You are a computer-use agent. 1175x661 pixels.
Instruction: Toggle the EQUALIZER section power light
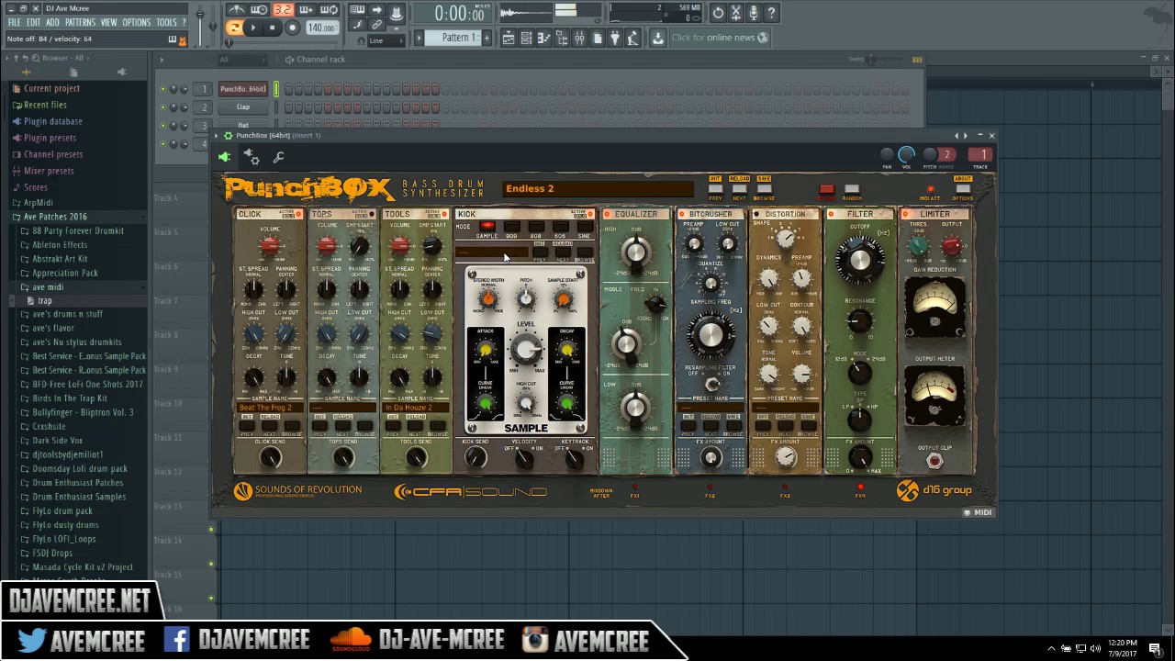click(607, 214)
